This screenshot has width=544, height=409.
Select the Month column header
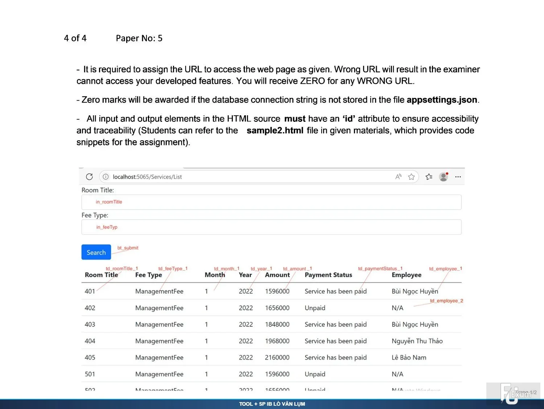(215, 275)
